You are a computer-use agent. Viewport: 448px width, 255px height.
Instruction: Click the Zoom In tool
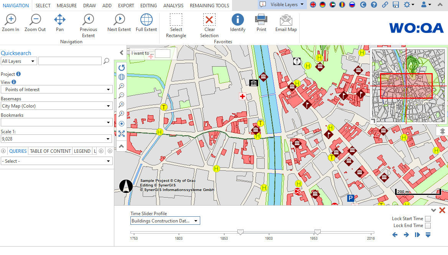pos(10,23)
